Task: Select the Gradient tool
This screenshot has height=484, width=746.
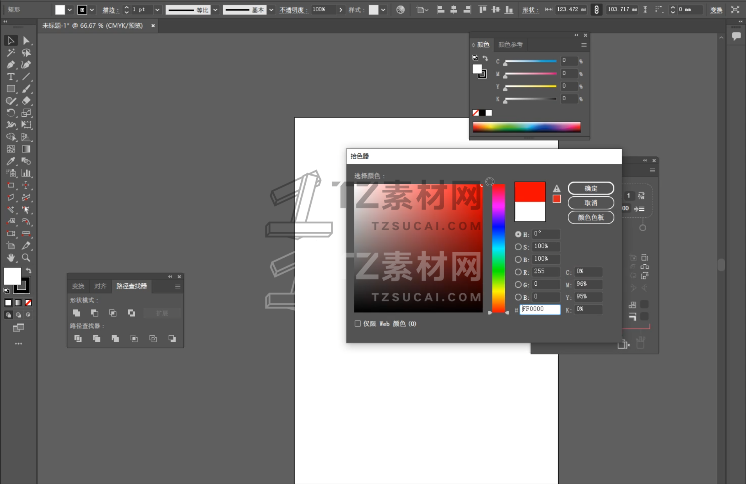Action: [x=26, y=149]
